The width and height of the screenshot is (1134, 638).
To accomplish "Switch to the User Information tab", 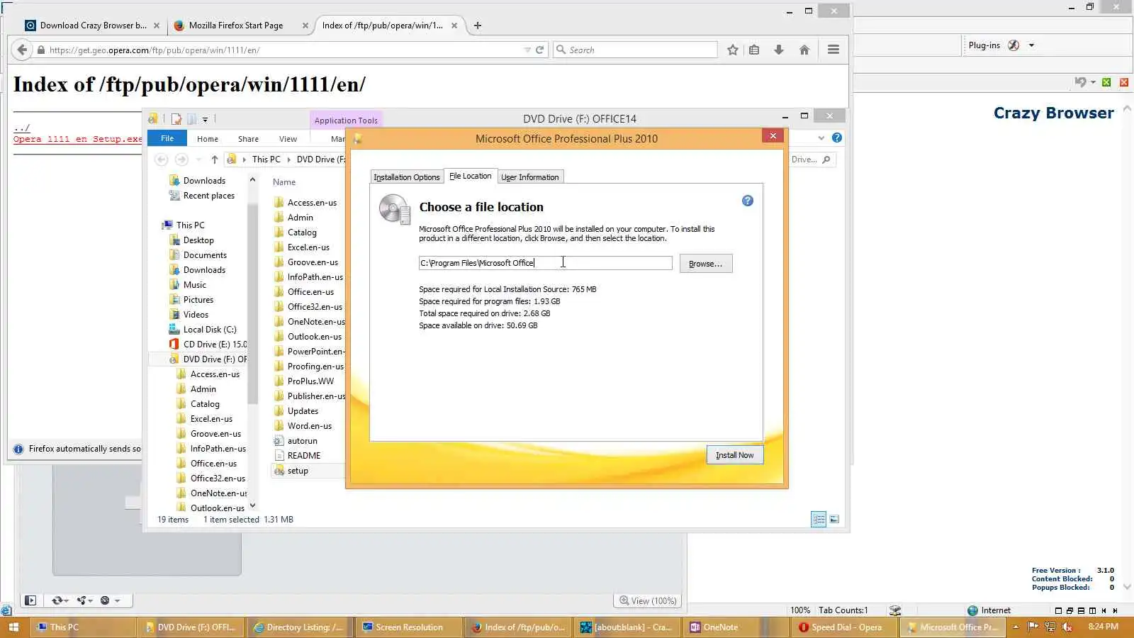I will (x=530, y=177).
